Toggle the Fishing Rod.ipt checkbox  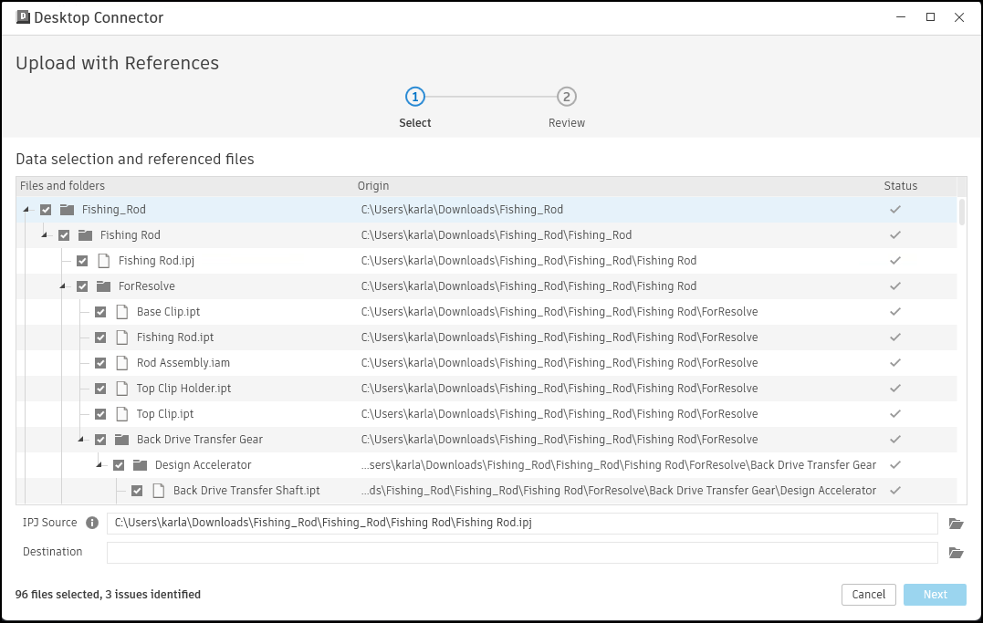point(100,337)
